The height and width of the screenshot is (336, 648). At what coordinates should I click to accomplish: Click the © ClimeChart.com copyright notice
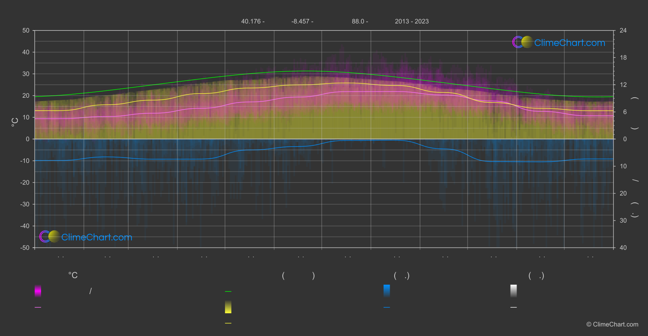[612, 324]
